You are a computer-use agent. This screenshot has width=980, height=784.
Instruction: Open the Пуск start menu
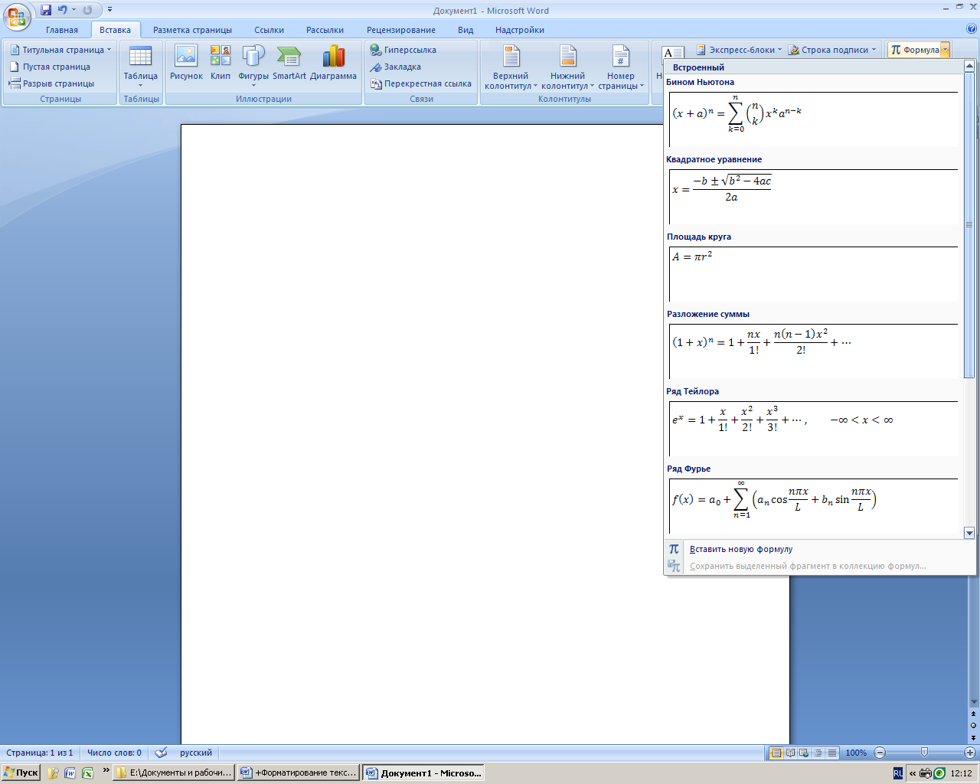coord(21,773)
